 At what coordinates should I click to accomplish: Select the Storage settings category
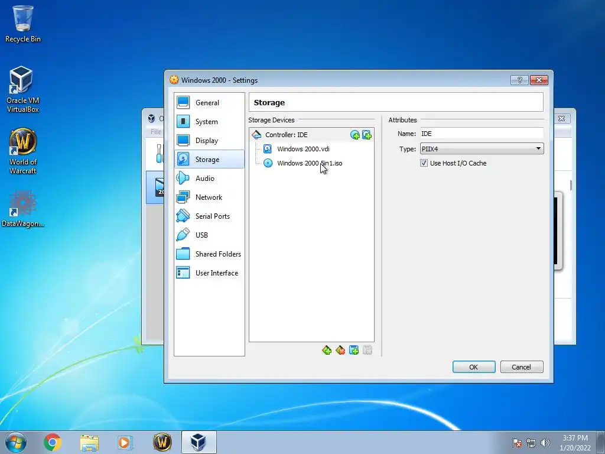pos(209,160)
